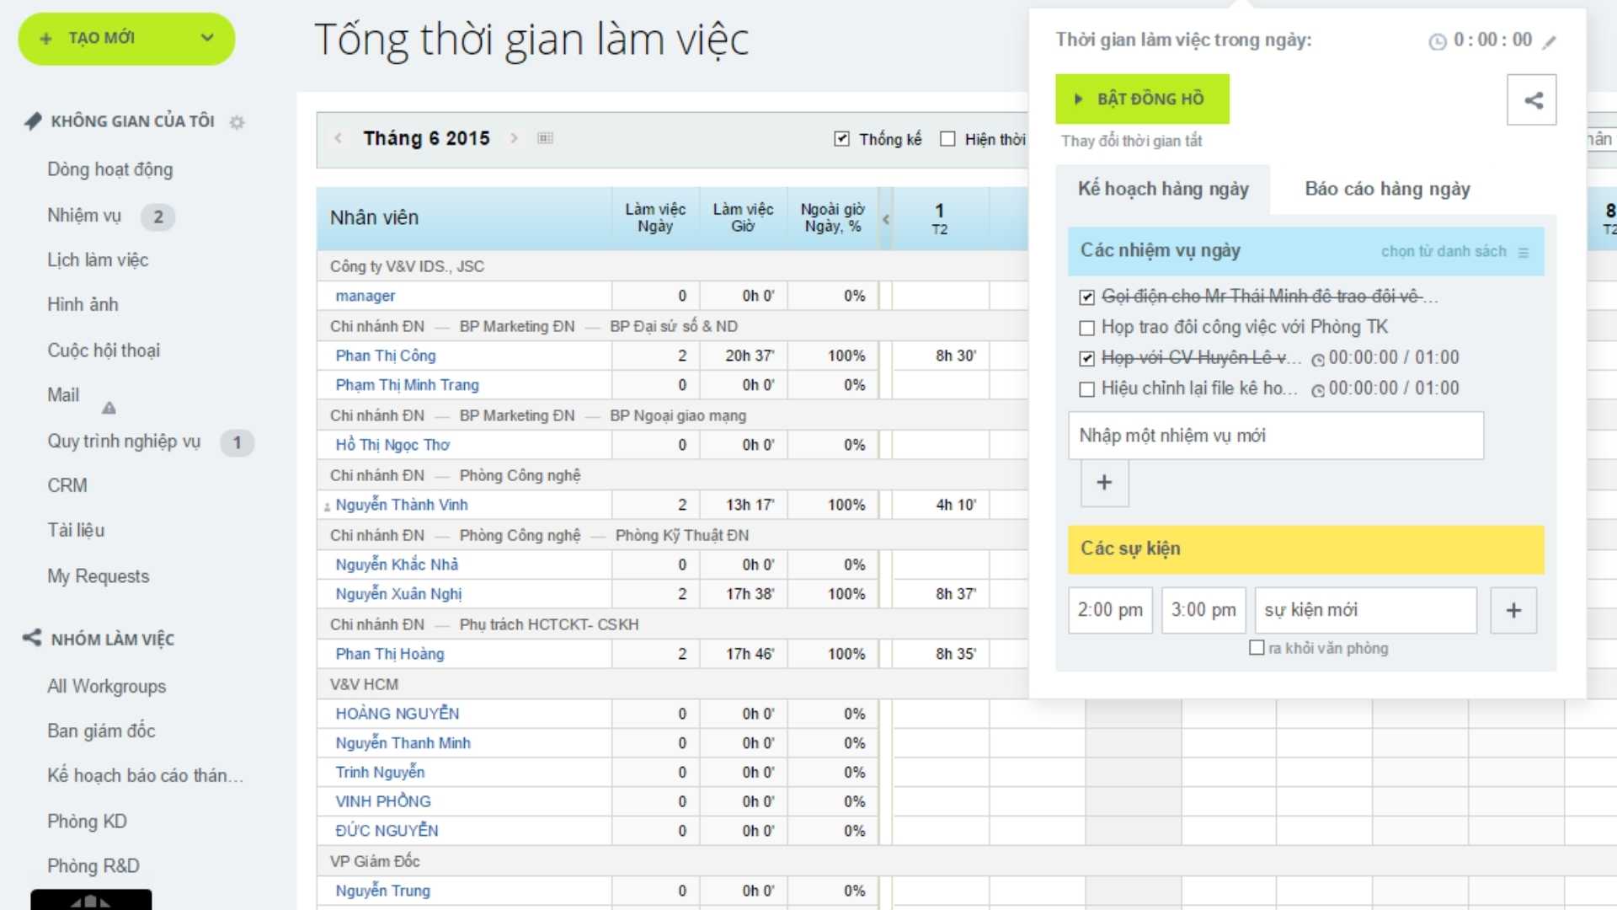Go to previous month arrow before Tháng 6 2015
Viewport: 1617px width, 910px height.
click(x=338, y=138)
